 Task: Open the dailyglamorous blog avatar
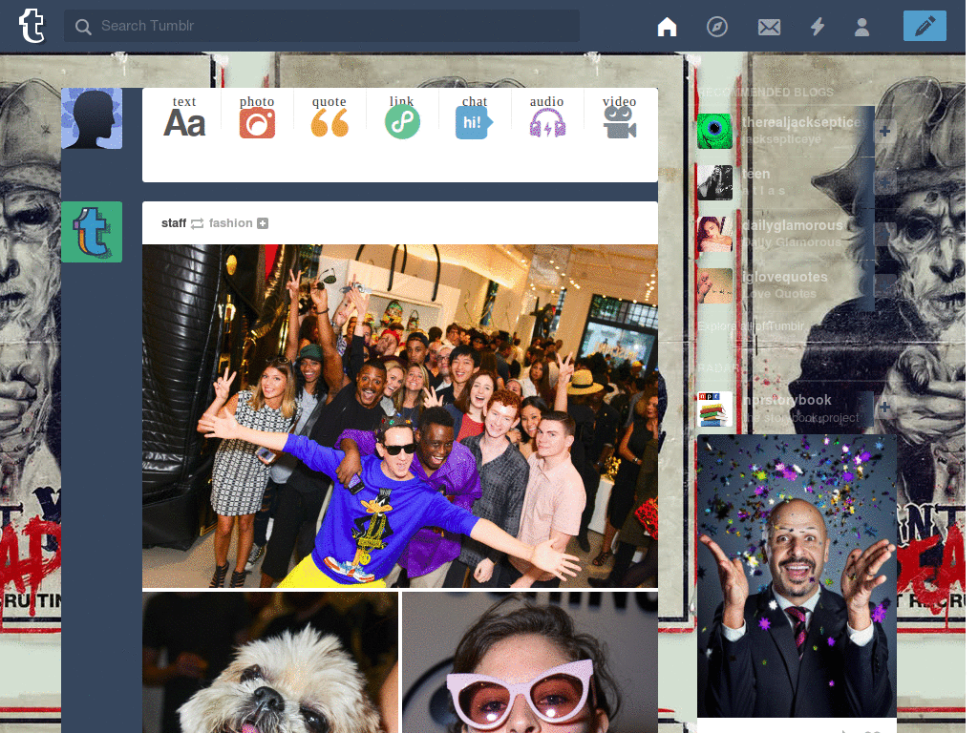pyautogui.click(x=714, y=235)
